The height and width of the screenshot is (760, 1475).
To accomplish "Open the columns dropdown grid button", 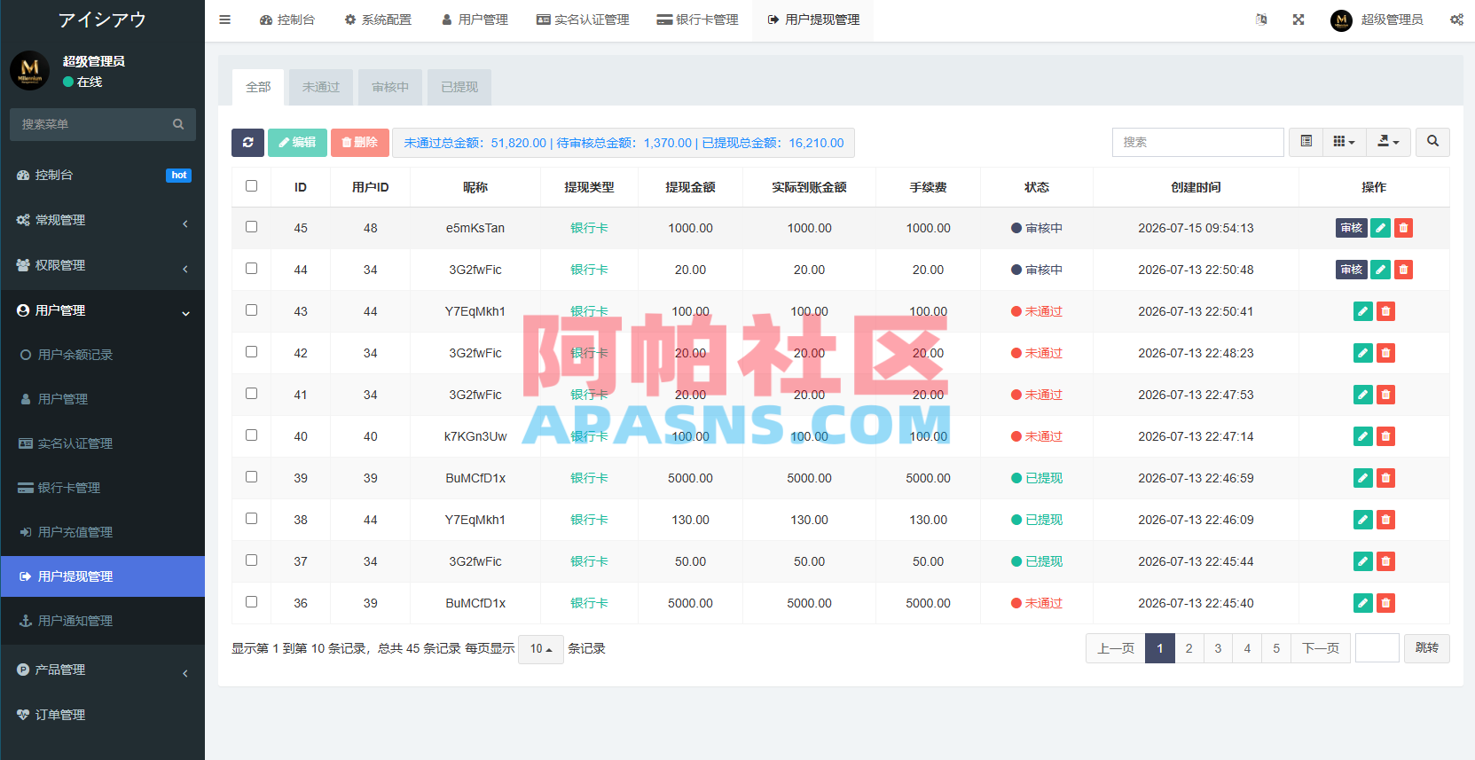I will 1344,142.
